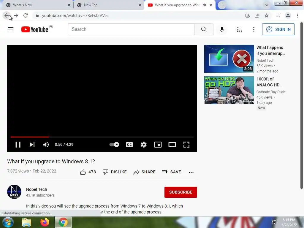
Task: Click the DISLIKE button
Action: tap(115, 172)
